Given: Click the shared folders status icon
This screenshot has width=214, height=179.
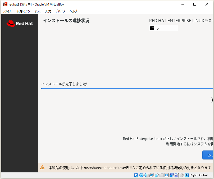Looking at the screenshot, I should tap(161, 175).
